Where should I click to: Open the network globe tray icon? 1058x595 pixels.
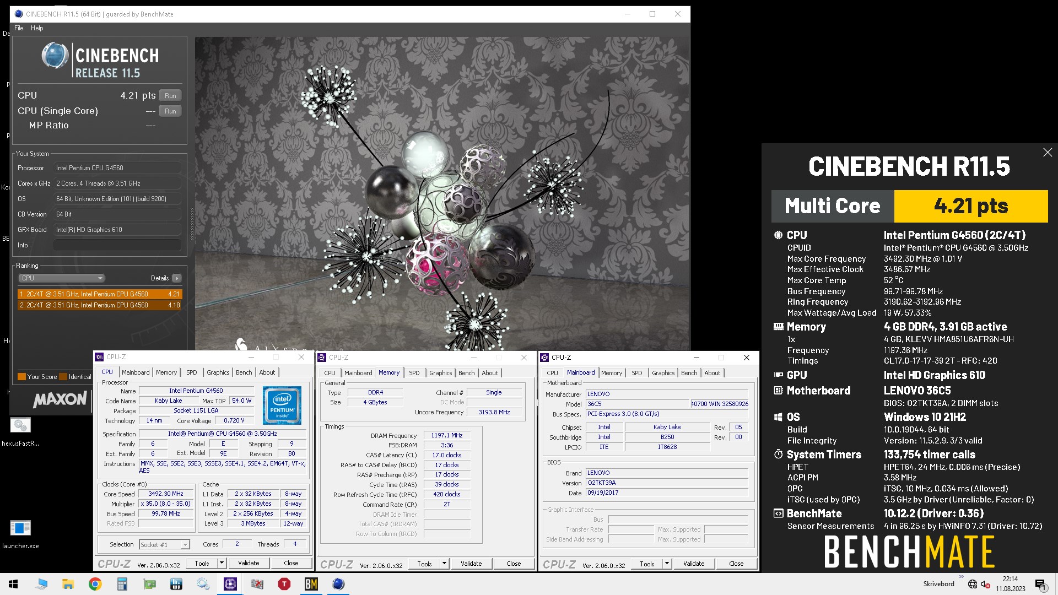coord(973,584)
